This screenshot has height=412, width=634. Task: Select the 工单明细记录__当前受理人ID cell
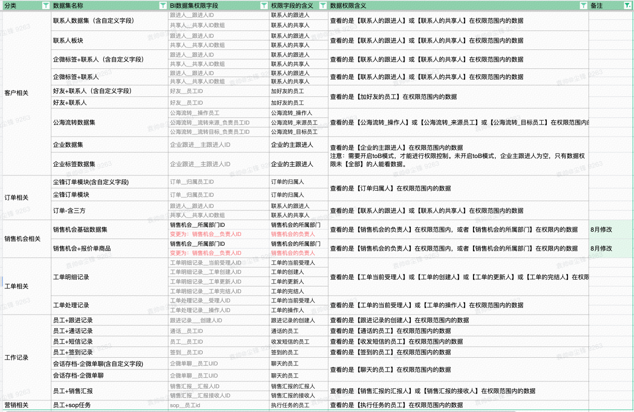coord(219,263)
